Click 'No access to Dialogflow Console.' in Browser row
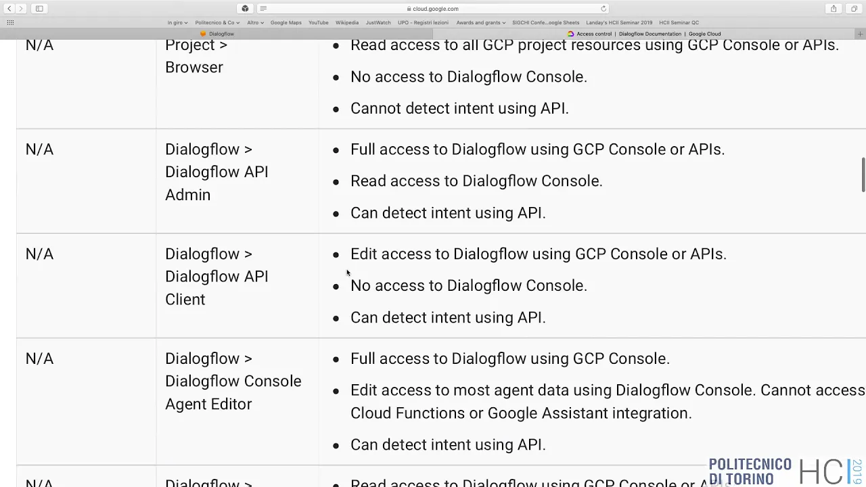This screenshot has height=487, width=866. [469, 76]
